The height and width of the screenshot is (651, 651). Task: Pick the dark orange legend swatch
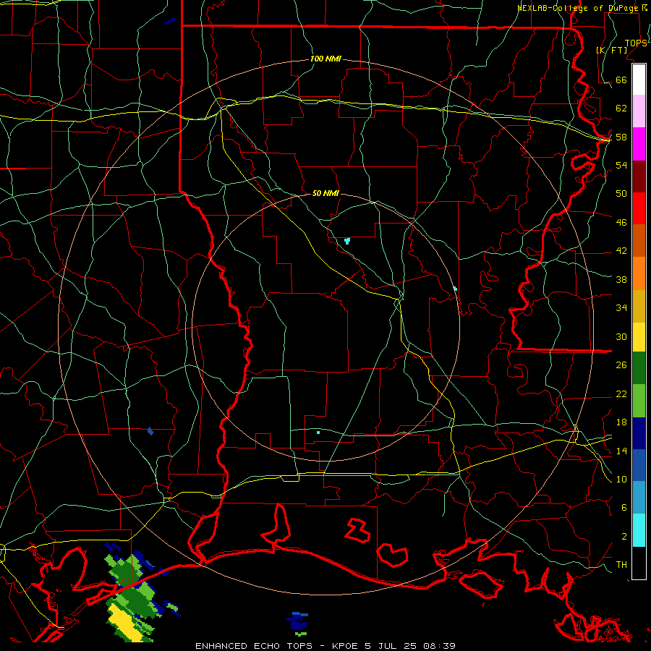(639, 241)
